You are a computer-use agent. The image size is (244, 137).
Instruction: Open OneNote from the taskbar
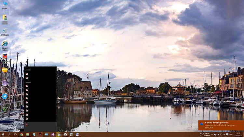coord(53,134)
